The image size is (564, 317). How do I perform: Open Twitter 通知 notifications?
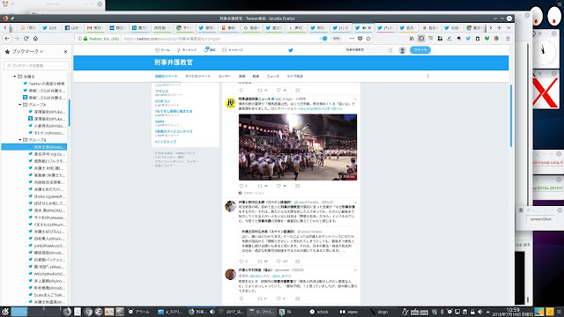pyautogui.click(x=210, y=50)
